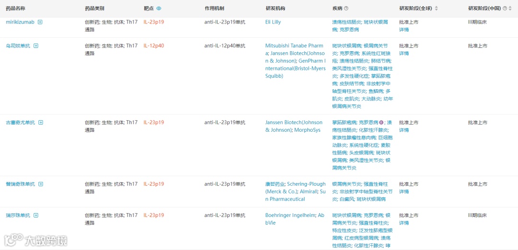
Task: Open the 替瑞奇珠单抗 drug page
Action: click(x=20, y=184)
